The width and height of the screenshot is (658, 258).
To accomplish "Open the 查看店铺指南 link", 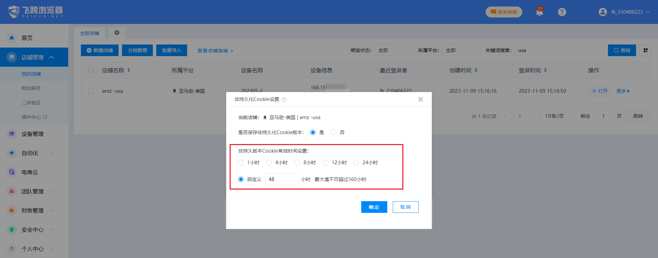I will [215, 51].
